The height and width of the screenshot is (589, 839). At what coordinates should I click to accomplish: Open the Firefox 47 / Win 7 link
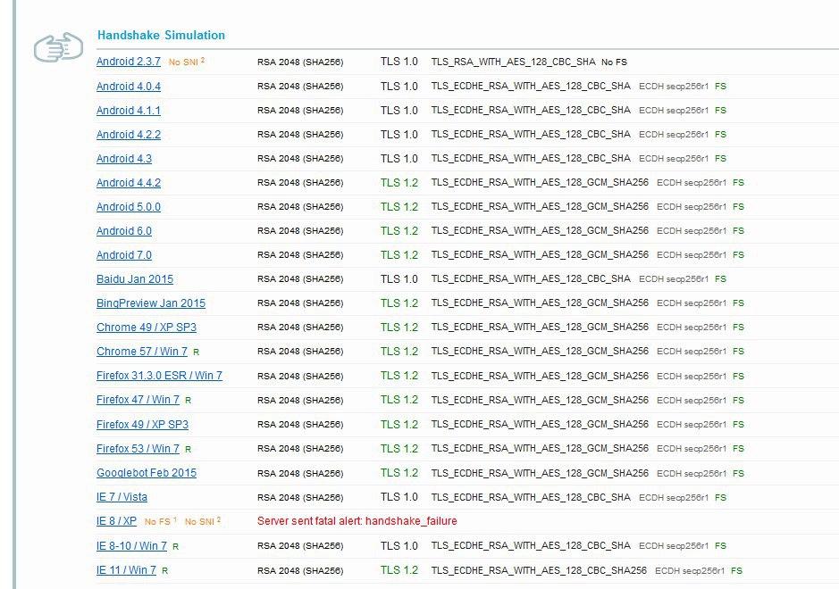(138, 399)
